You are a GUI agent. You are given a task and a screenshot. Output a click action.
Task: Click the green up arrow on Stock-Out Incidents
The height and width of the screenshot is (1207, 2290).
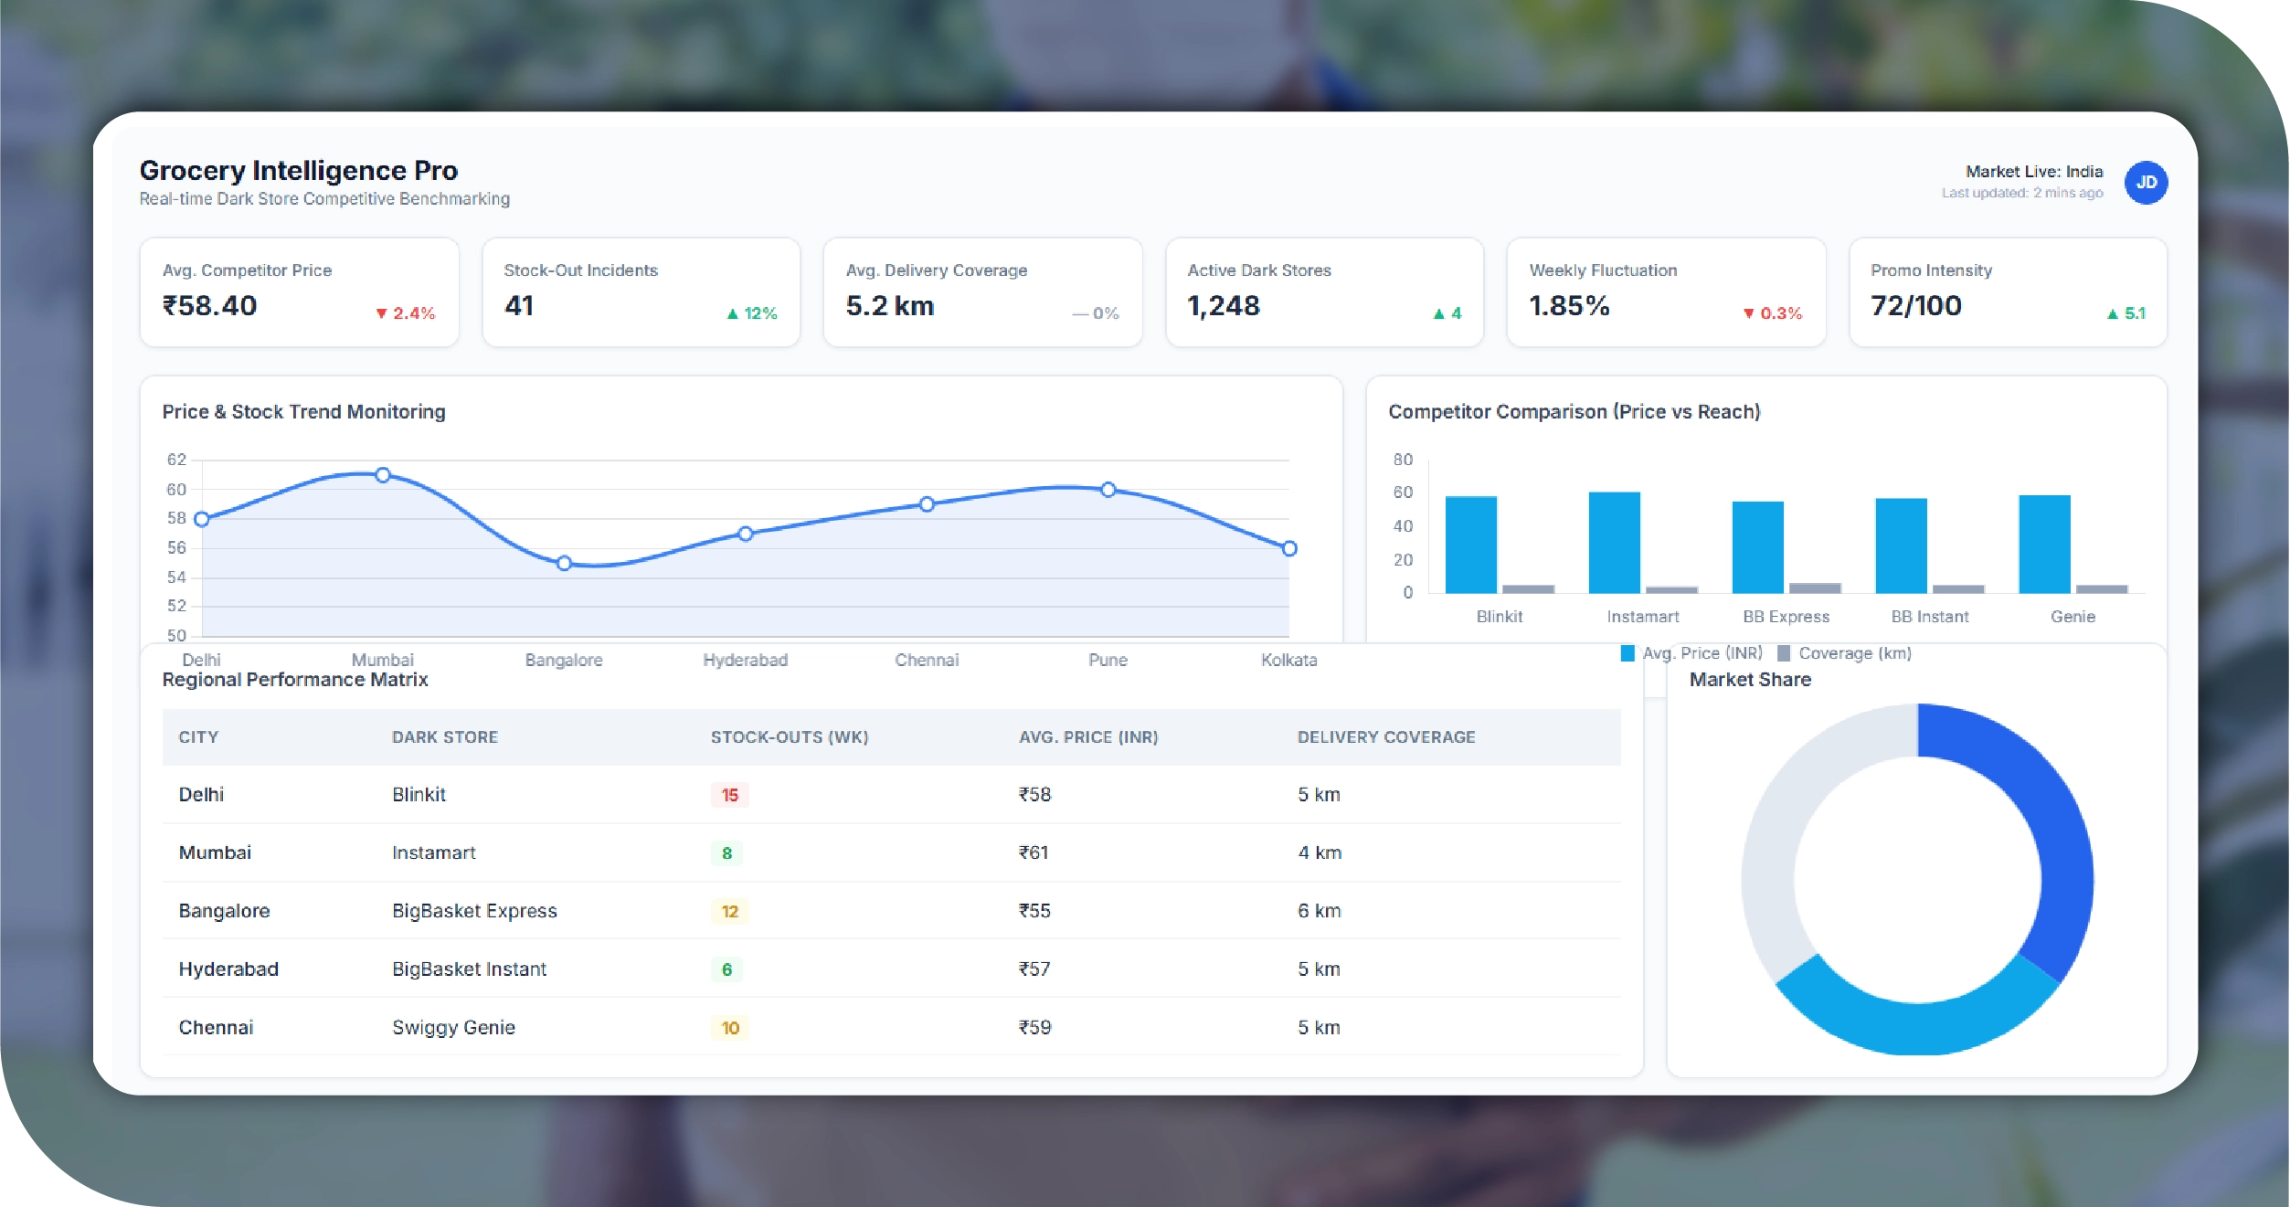point(732,313)
